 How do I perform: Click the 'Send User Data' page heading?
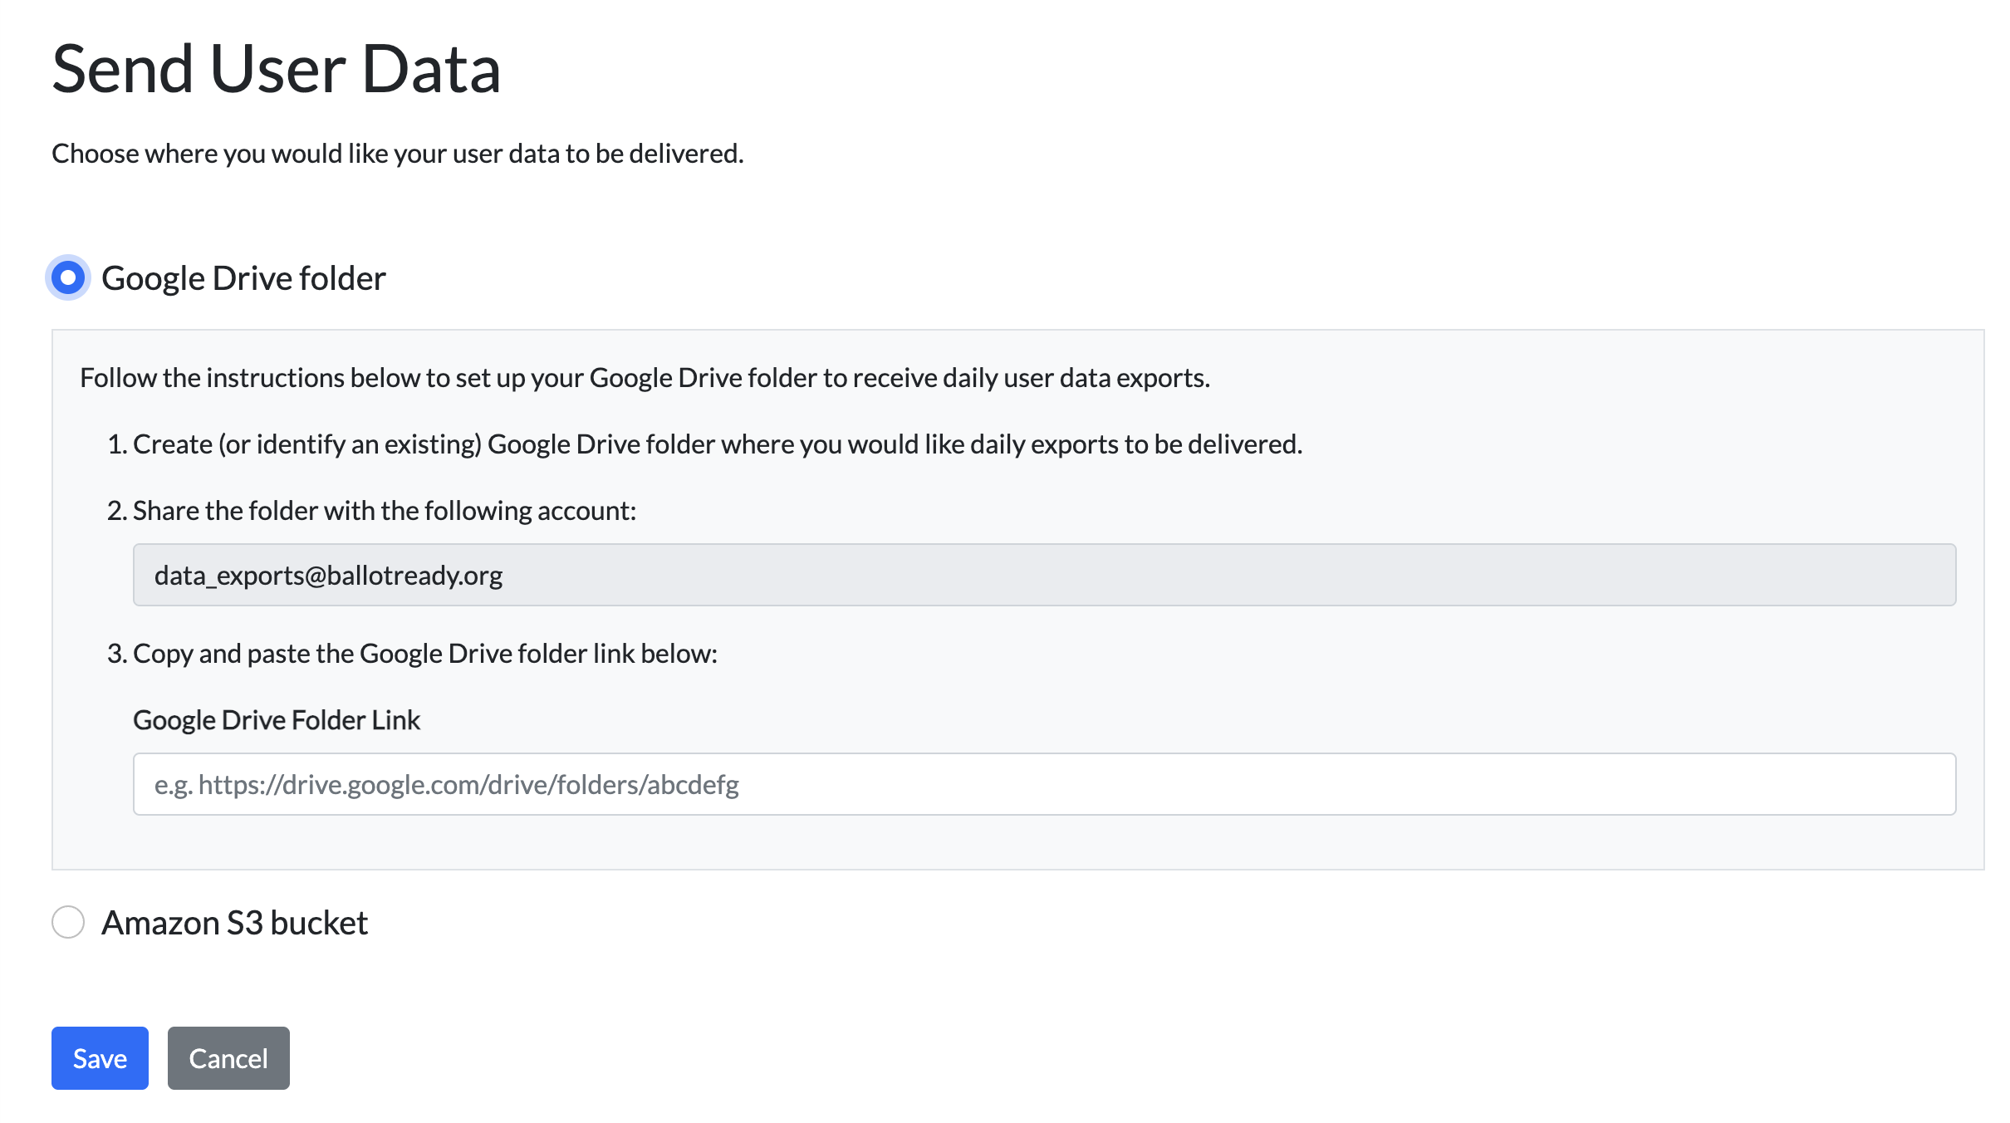[277, 69]
